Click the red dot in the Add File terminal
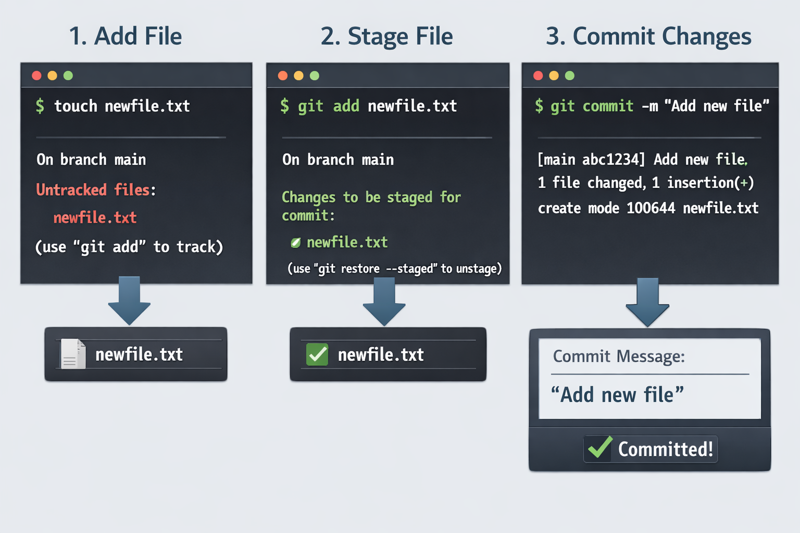Viewport: 800px width, 533px height. [36, 75]
